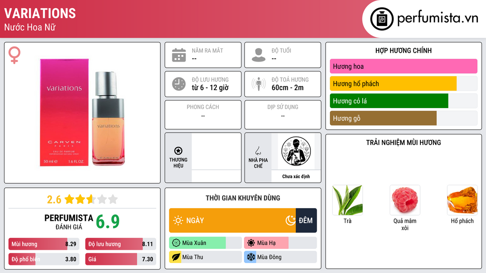Click the sun icon for Mùa Hạ
Viewport: 486px width, 273px height.
(251, 243)
